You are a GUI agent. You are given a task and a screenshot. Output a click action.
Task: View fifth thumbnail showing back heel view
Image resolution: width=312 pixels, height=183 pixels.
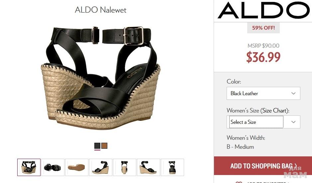tap(125, 167)
